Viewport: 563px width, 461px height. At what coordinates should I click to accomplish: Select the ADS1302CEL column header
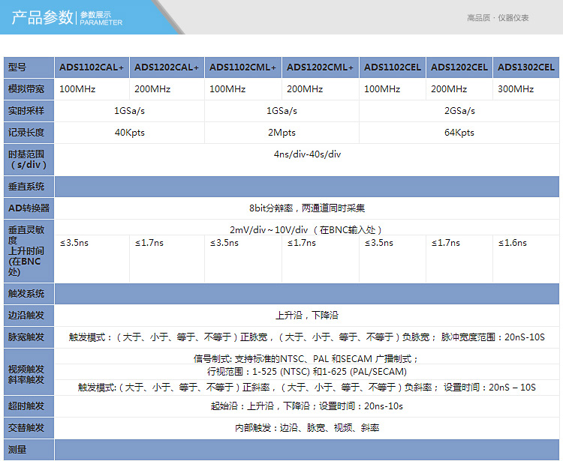[525, 67]
